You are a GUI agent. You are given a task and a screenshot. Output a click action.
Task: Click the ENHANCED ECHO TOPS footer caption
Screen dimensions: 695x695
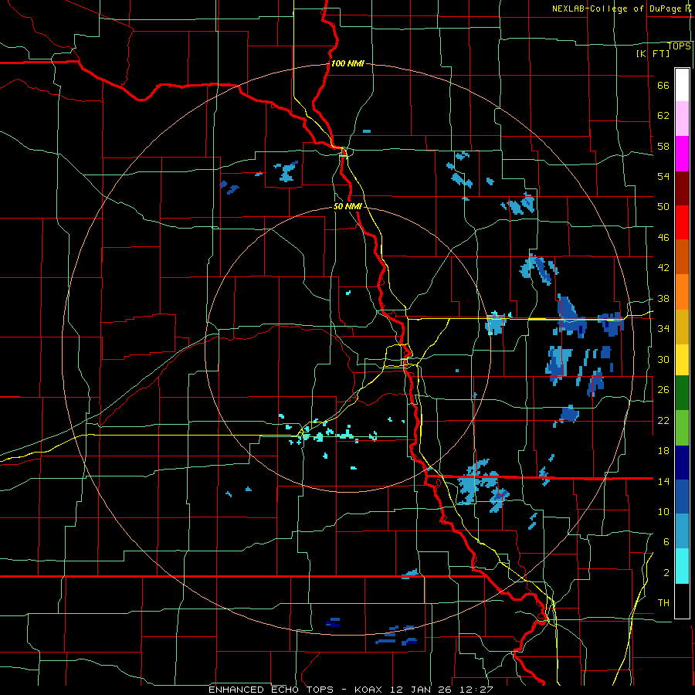click(x=271, y=690)
